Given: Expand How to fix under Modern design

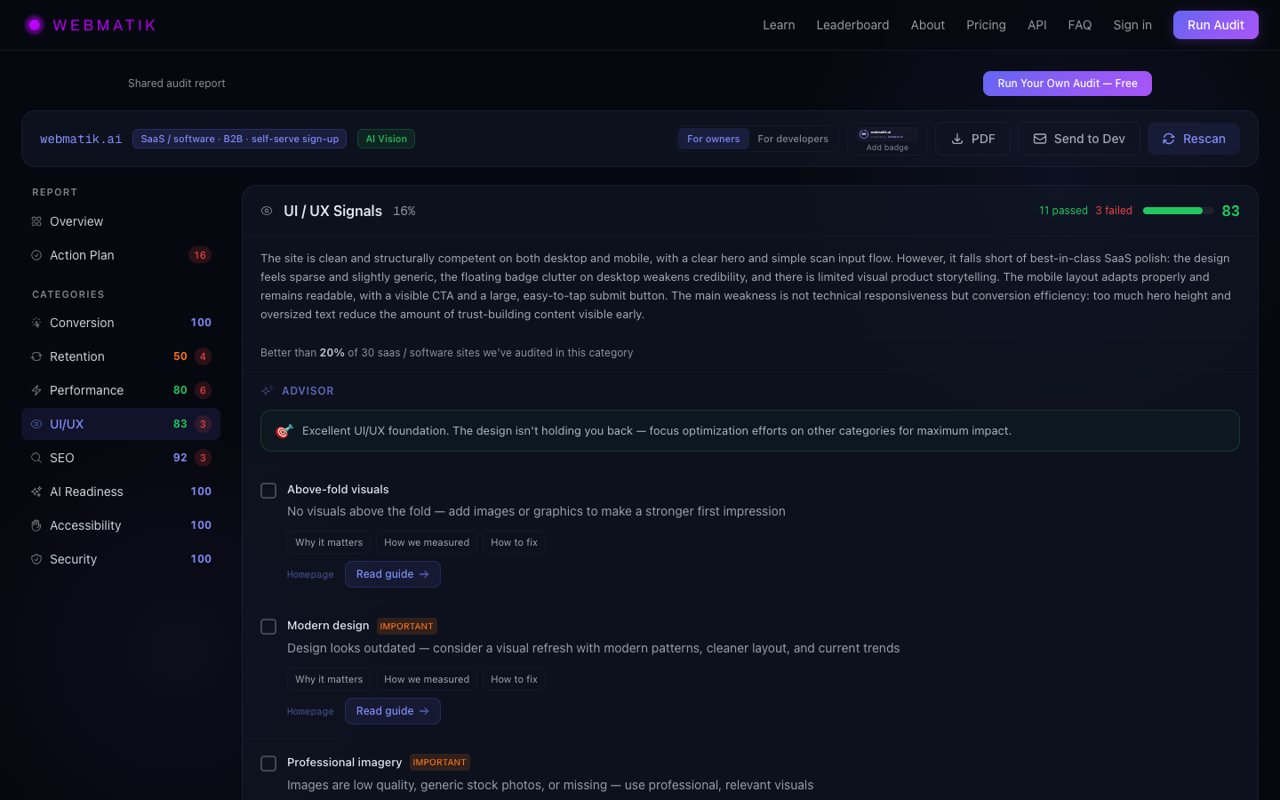Looking at the screenshot, I should tap(514, 679).
